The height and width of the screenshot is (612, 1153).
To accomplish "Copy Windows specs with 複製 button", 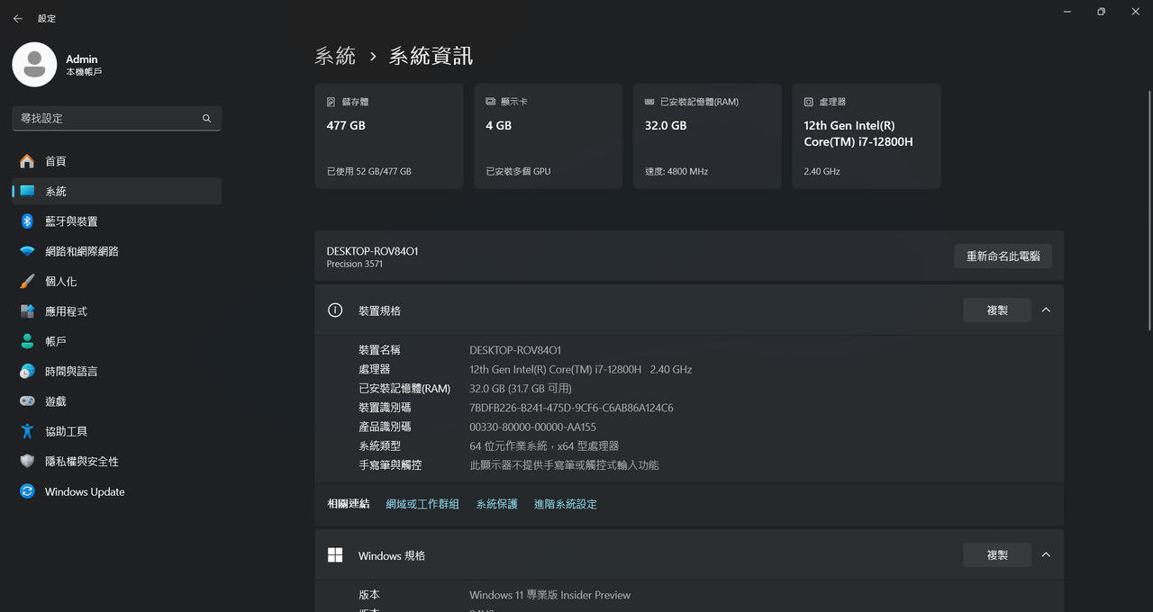I will (x=997, y=554).
